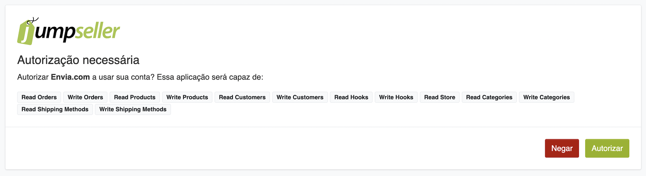
Task: Select the Write Orders permission tag
Action: coord(85,97)
